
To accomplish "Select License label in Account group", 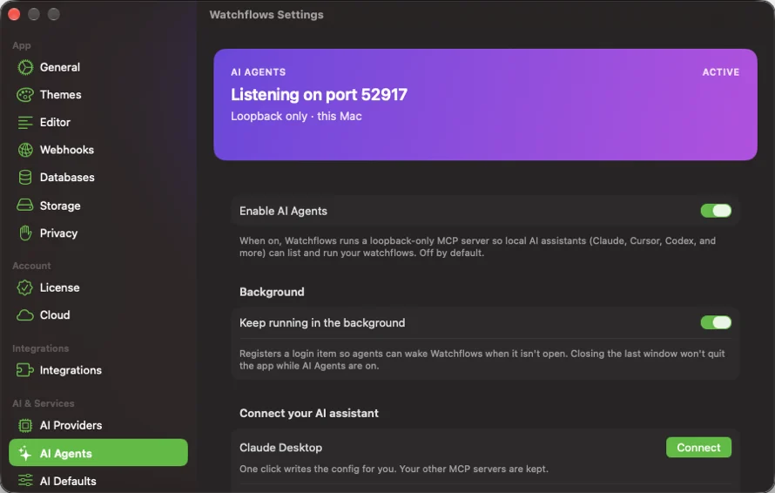I will point(60,287).
